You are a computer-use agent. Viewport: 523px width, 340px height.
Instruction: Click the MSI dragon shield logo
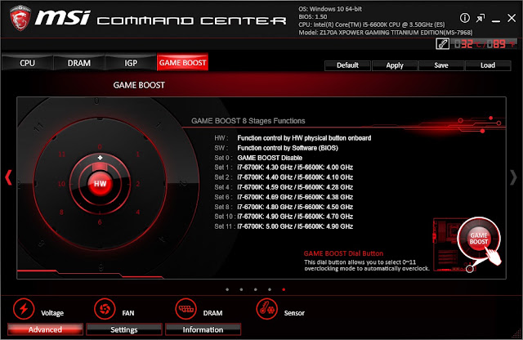(x=20, y=18)
